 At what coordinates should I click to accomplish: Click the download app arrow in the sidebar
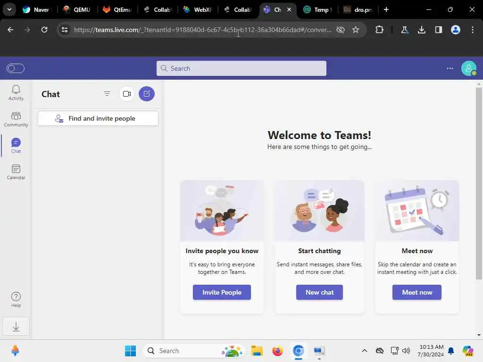click(16, 326)
